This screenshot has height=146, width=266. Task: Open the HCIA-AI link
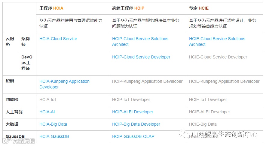tap(47, 112)
